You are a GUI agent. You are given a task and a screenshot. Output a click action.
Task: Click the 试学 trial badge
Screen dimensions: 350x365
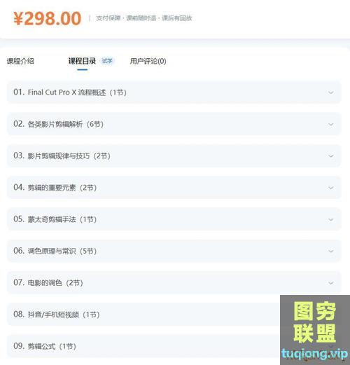pos(107,61)
